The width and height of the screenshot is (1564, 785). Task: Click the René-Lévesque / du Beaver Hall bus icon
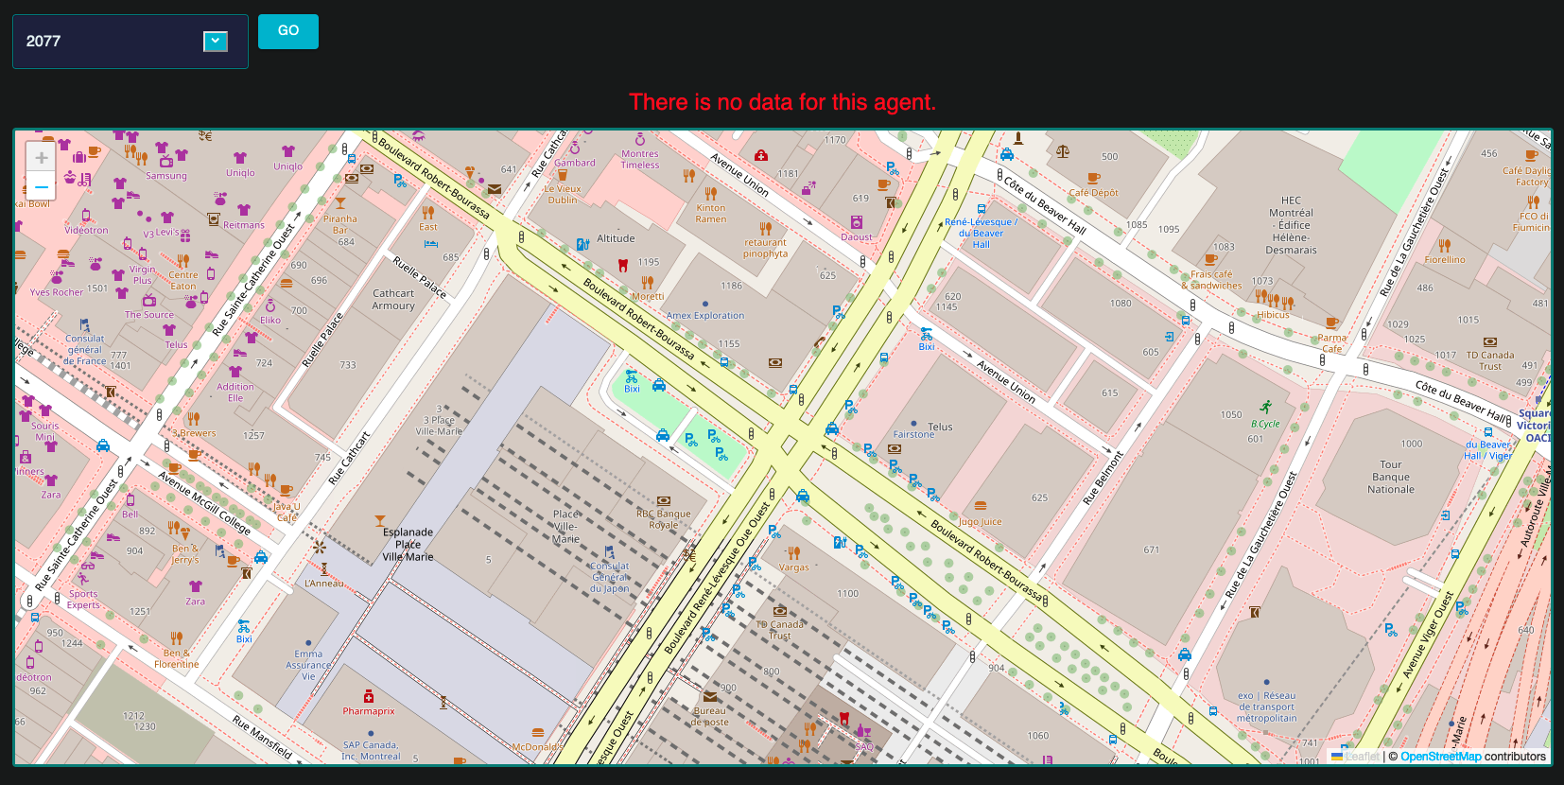click(x=981, y=209)
